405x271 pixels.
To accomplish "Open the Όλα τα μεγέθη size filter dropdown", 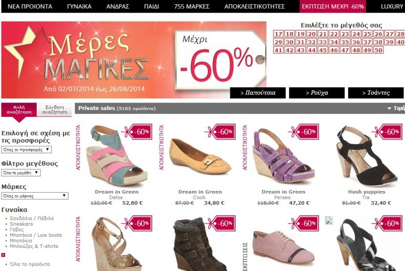I will coord(21,173).
